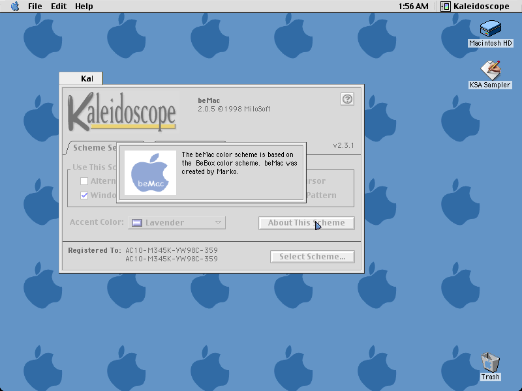The image size is (522, 391).
Task: Open the Edit menu
Action: click(x=59, y=7)
